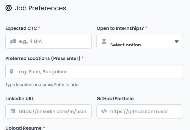The width and height of the screenshot is (190, 130).
Task: Click into the Preferred Locations text box
Action: pyautogui.click(x=98, y=71)
